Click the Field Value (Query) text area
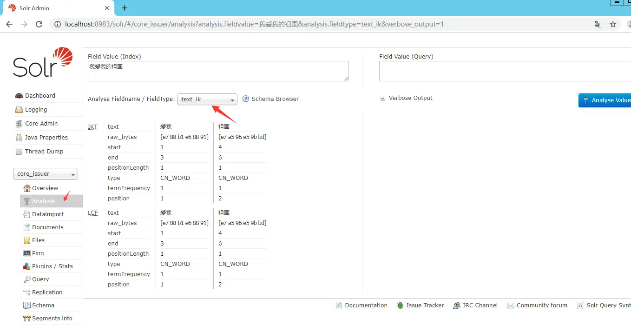 (505, 71)
